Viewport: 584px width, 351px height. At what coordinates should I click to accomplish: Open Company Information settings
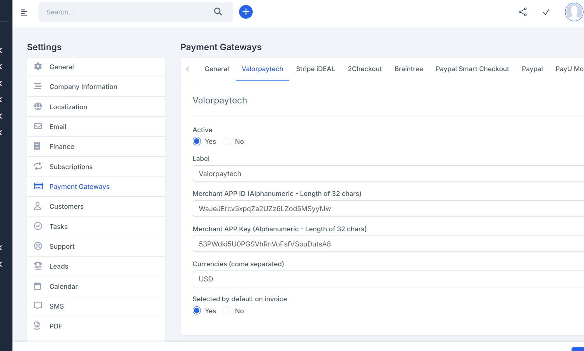(x=83, y=87)
